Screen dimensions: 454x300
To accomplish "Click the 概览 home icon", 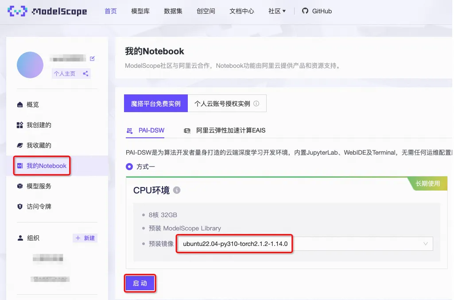I will click(x=19, y=105).
